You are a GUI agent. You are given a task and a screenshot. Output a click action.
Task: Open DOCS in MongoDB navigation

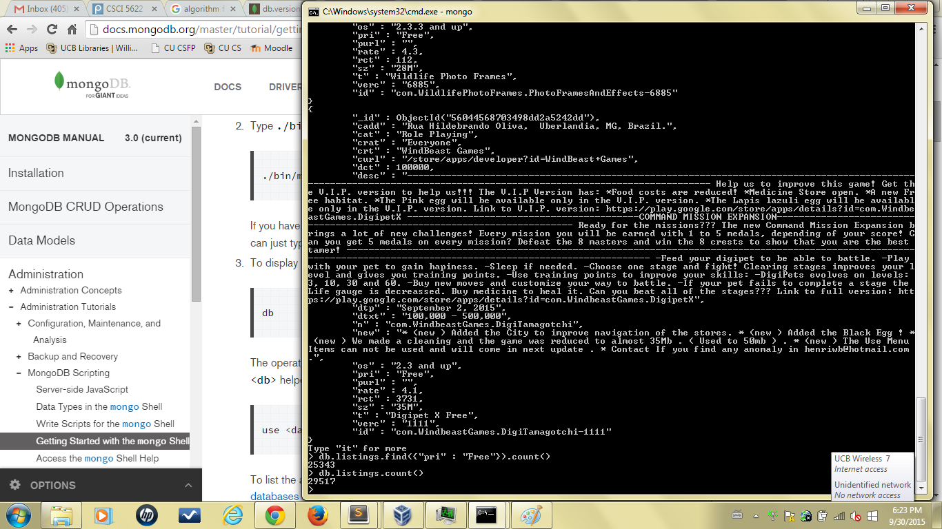228,87
